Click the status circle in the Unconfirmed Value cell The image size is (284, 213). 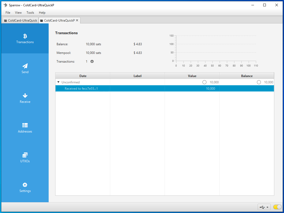click(x=205, y=82)
